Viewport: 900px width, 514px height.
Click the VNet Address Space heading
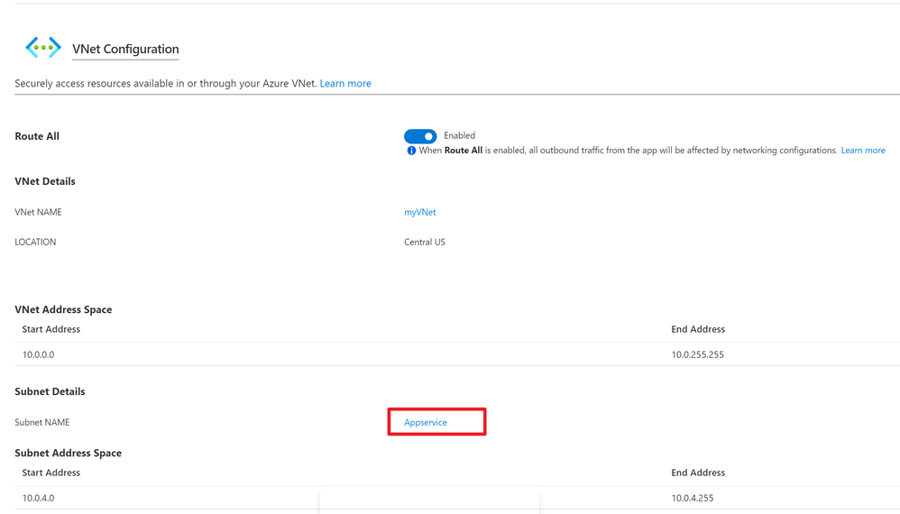pyautogui.click(x=63, y=310)
